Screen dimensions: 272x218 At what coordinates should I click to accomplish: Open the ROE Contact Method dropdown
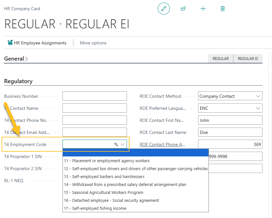[259, 96]
